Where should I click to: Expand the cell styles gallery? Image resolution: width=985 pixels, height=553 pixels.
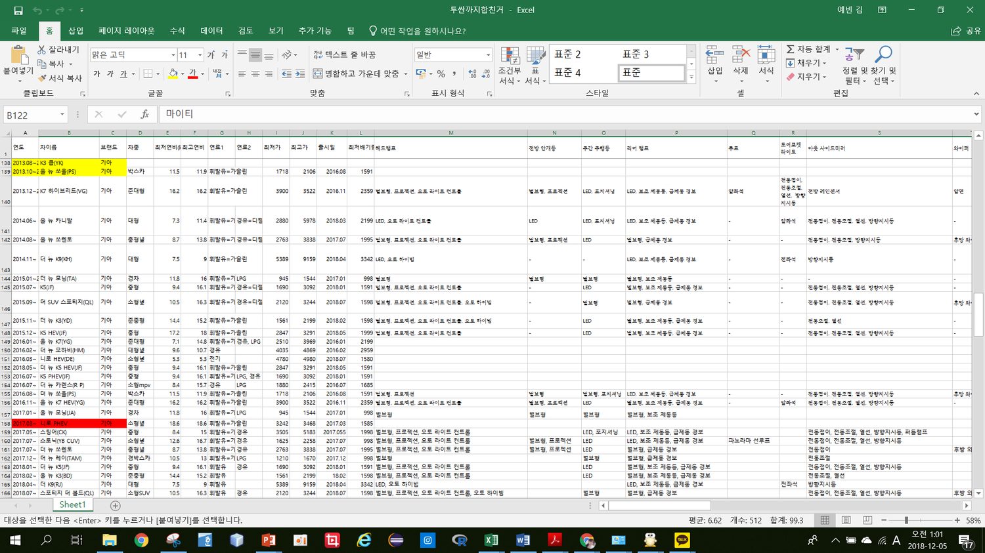[691, 77]
